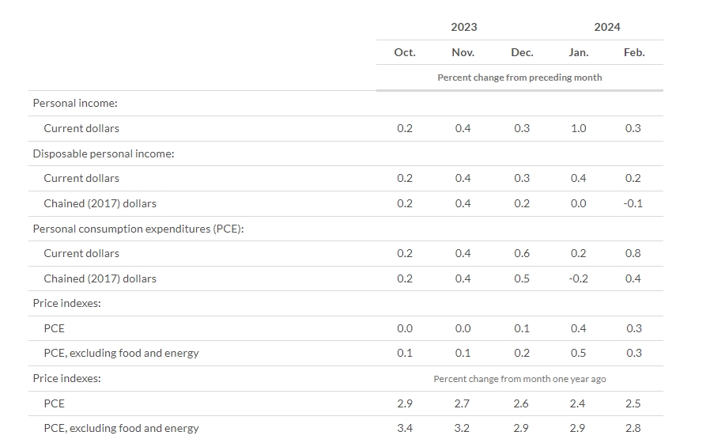Select 'Percent change from month one year ago' text
Image resolution: width=710 pixels, height=443 pixels.
(x=519, y=379)
